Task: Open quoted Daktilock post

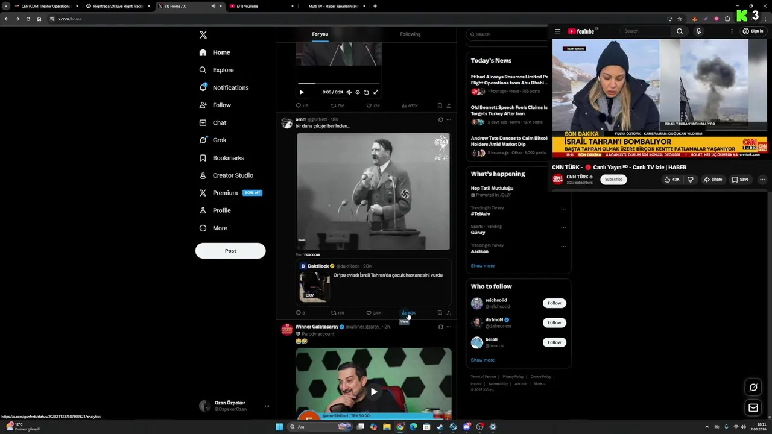Action: point(373,283)
